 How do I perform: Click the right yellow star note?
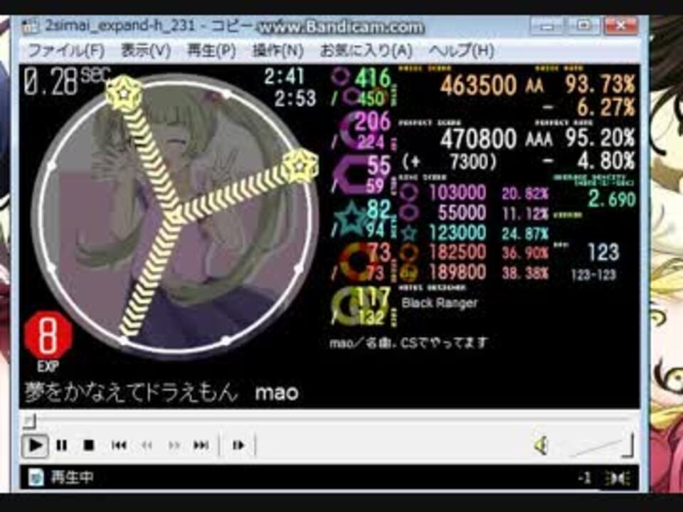pyautogui.click(x=300, y=166)
